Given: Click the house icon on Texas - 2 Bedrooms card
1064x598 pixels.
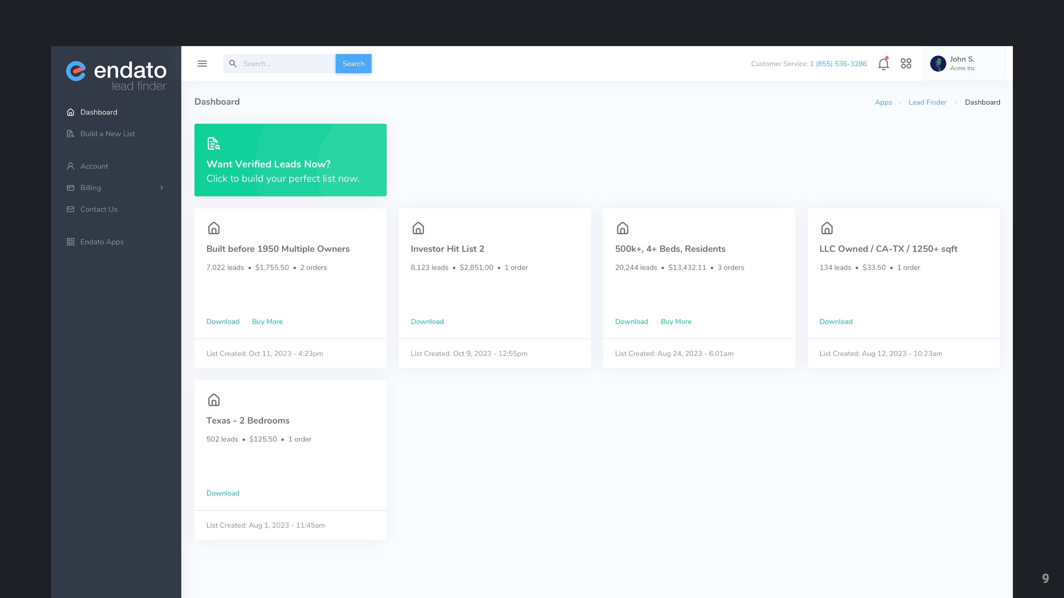Looking at the screenshot, I should (214, 400).
